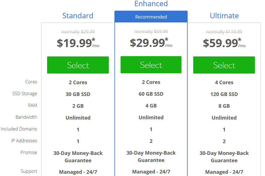The image size is (265, 176).
Task: Click the IP Addresses row label
Action: (x=24, y=141)
